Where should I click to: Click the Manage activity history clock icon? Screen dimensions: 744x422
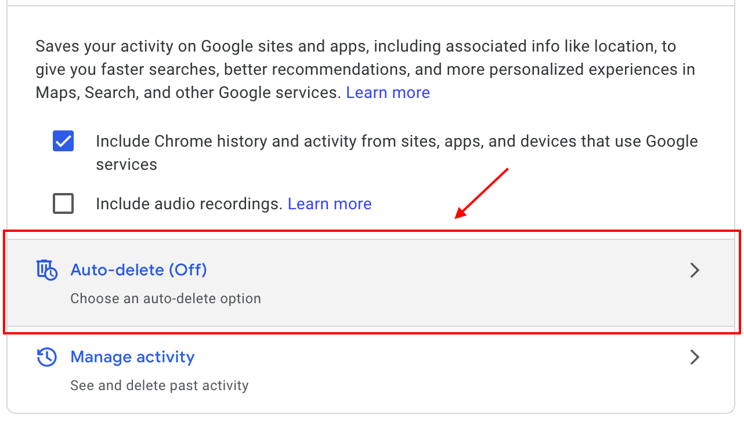point(47,357)
